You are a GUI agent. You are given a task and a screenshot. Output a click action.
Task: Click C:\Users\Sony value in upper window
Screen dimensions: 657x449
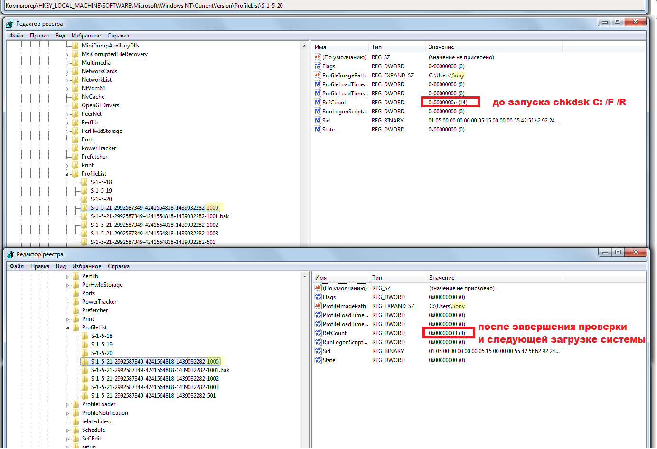[446, 75]
